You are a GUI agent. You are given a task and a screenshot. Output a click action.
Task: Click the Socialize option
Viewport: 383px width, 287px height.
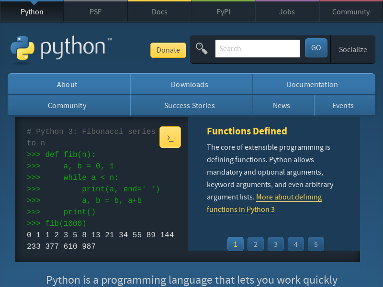point(353,49)
